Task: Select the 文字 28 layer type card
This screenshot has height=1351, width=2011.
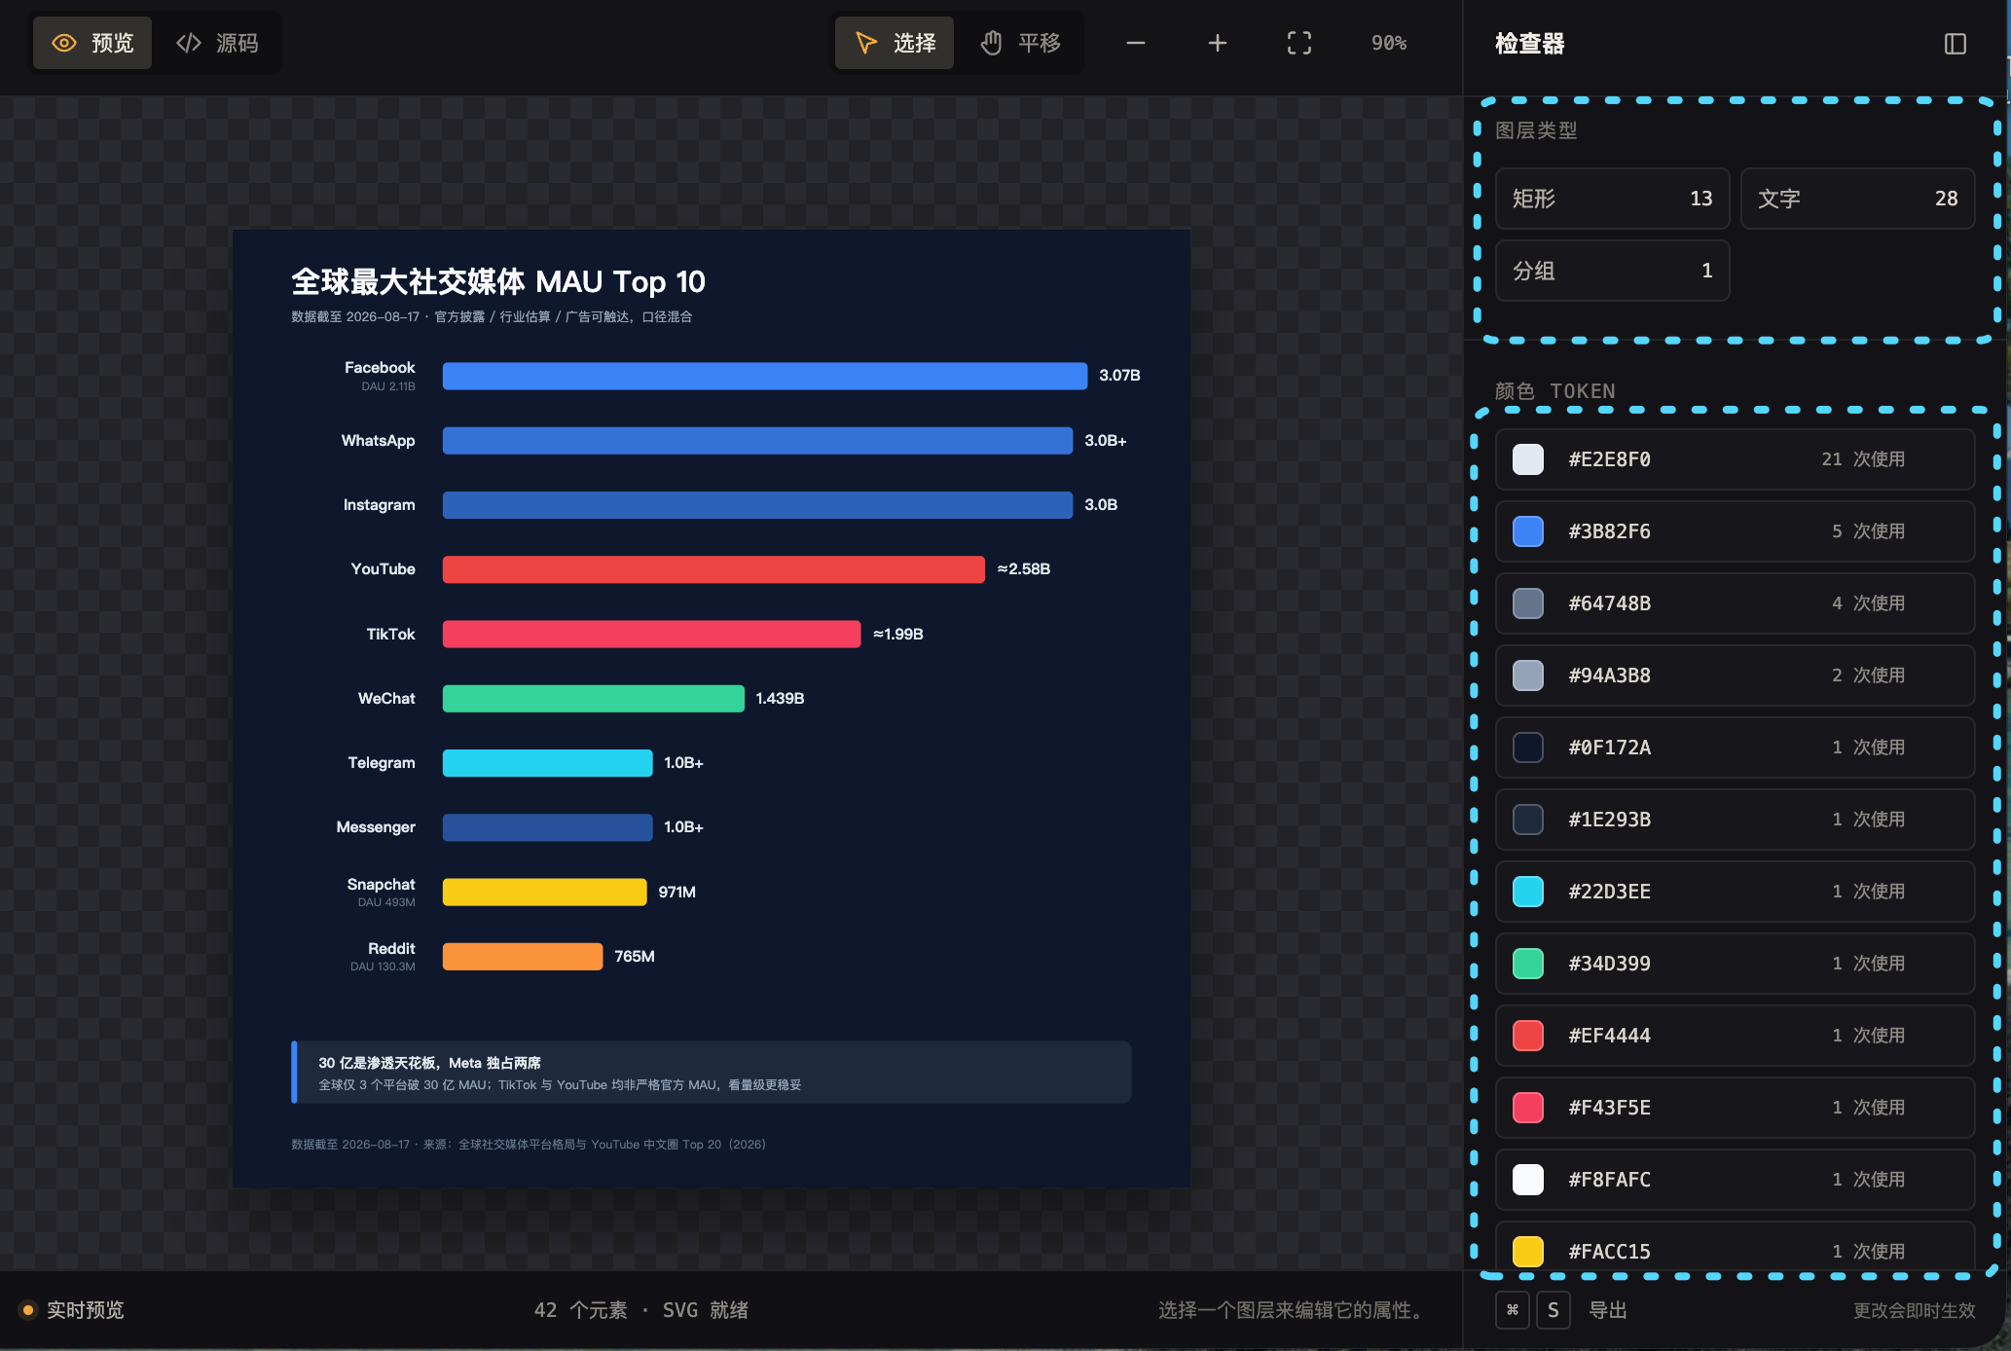Action: pyautogui.click(x=1857, y=199)
